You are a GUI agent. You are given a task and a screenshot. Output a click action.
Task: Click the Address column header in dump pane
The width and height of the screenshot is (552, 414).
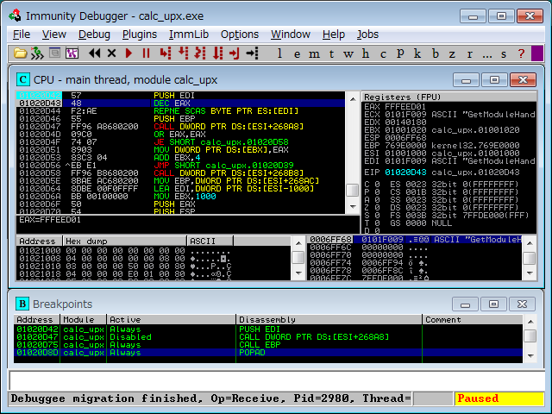click(39, 241)
